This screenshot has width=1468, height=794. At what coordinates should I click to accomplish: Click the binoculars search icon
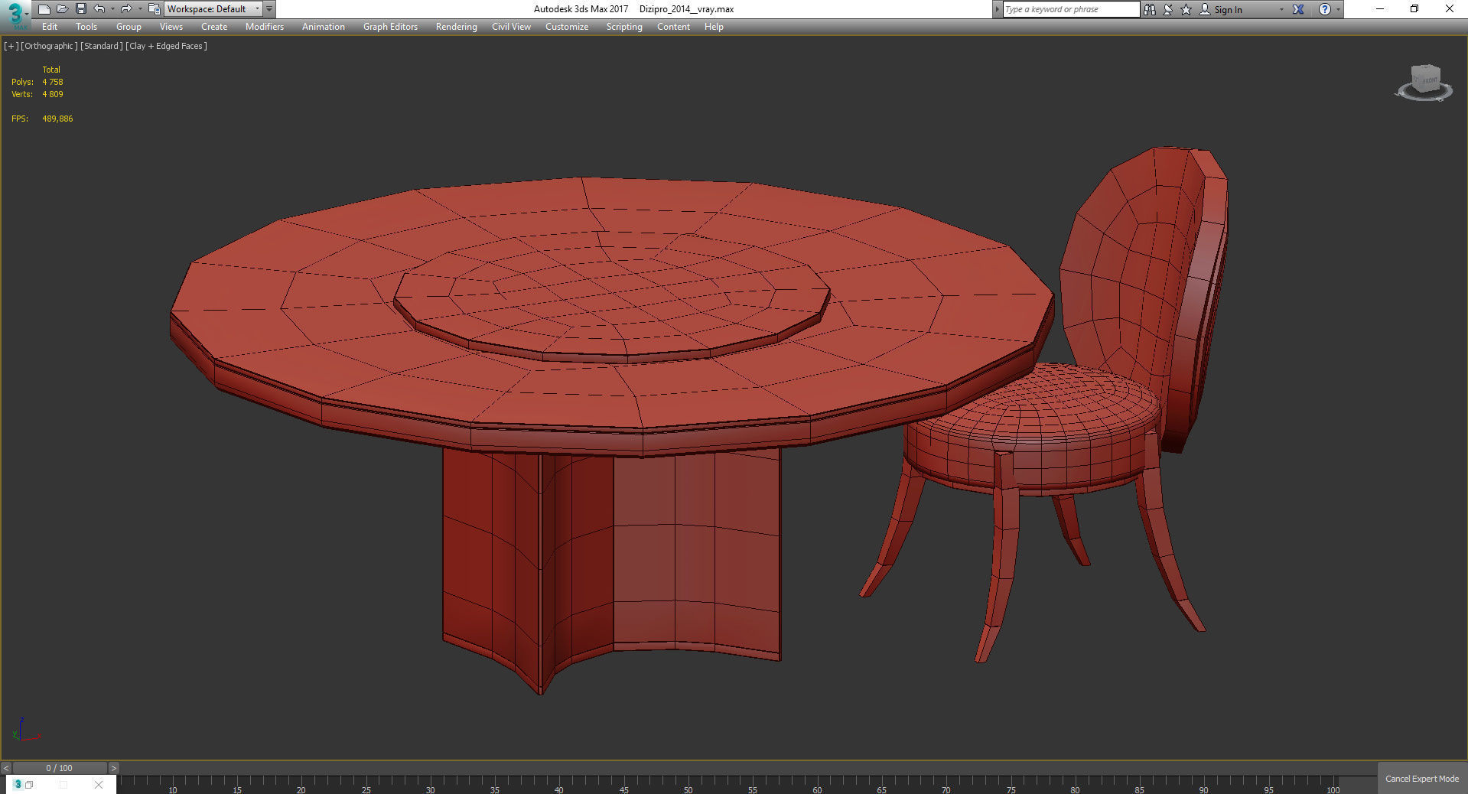click(x=1150, y=9)
